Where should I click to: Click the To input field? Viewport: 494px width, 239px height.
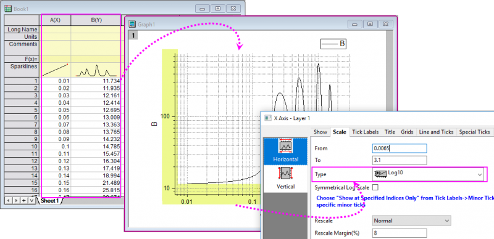tap(399, 160)
